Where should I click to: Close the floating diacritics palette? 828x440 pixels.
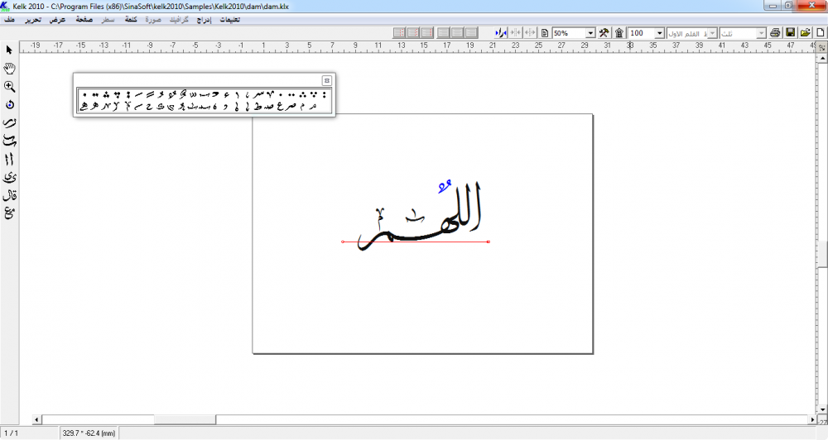point(327,80)
